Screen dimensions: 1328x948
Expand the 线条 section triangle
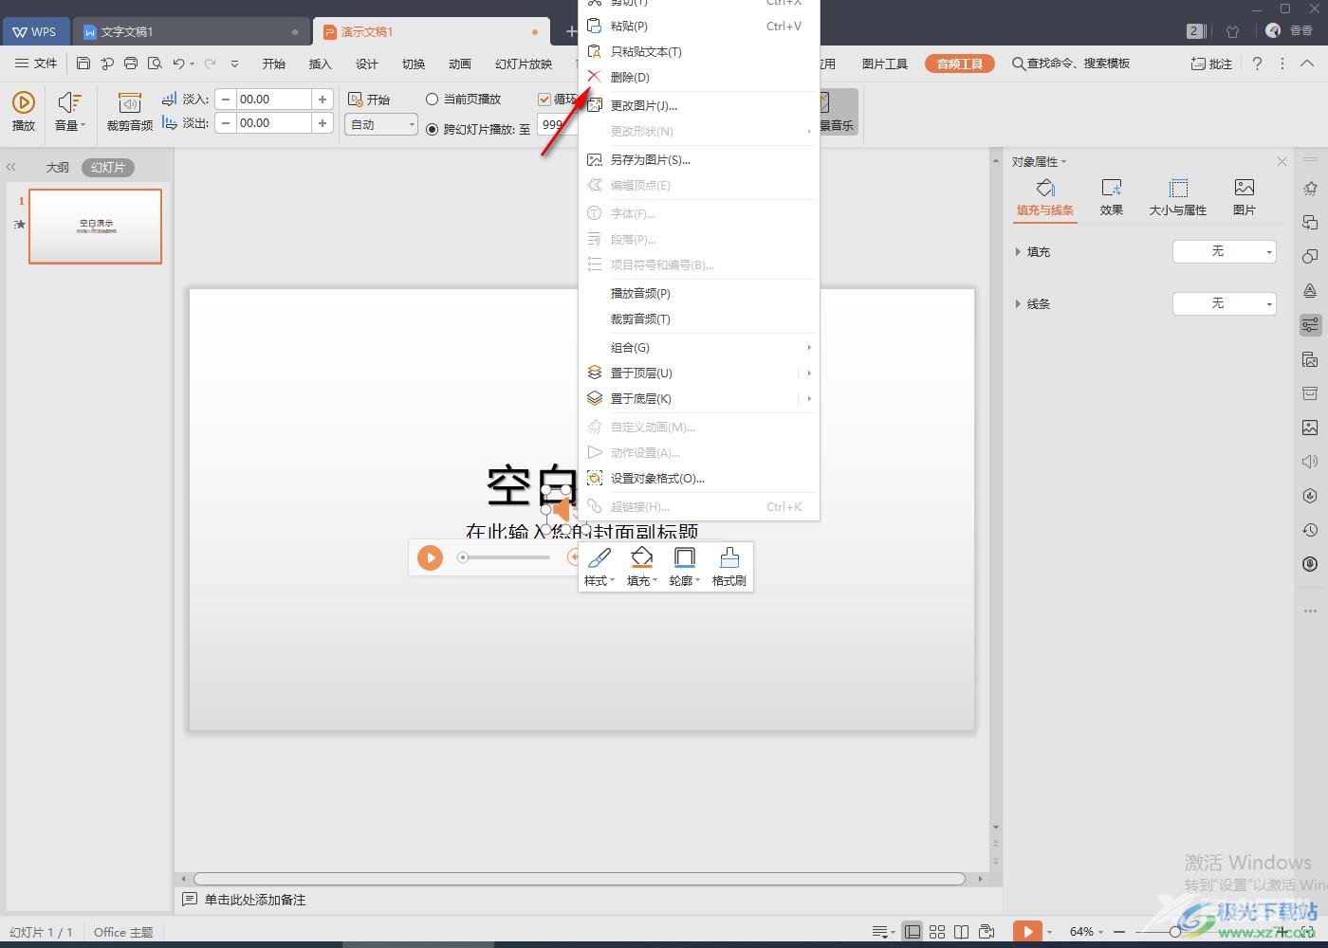(1018, 304)
